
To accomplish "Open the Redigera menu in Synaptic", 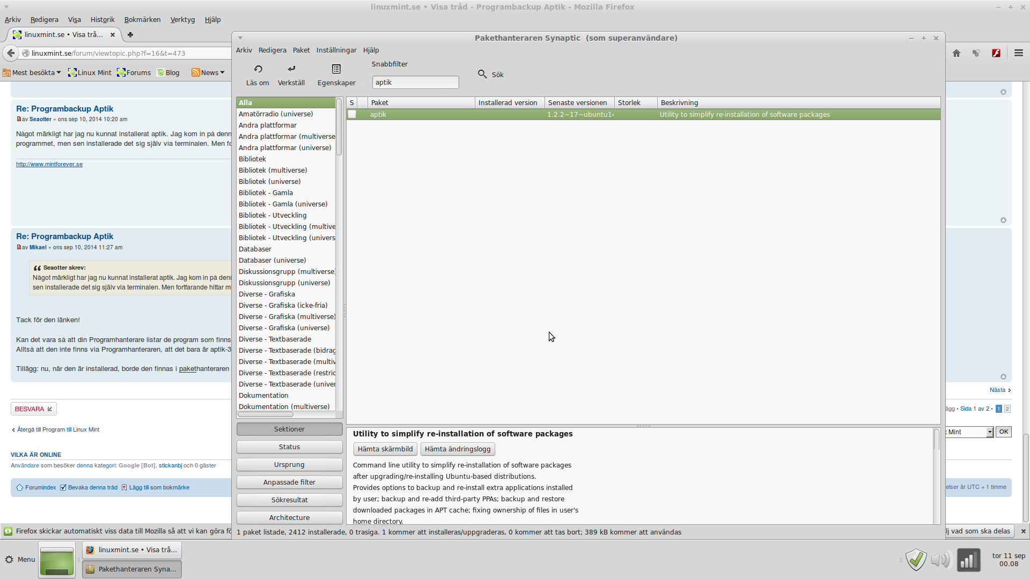I will [273, 50].
